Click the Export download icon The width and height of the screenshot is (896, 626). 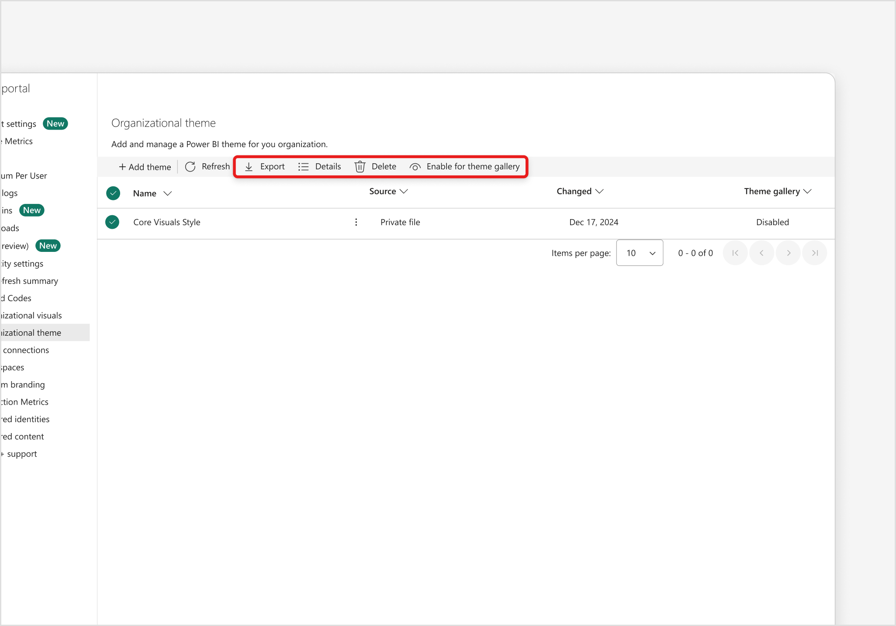[249, 167]
